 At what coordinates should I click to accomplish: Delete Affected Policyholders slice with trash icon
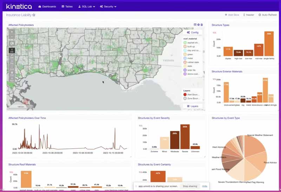coord(202,25)
